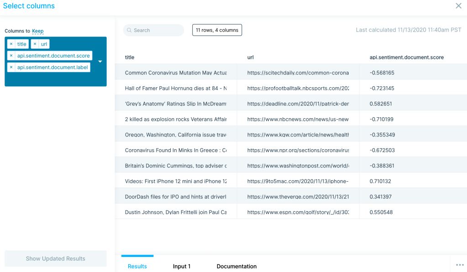Focus the Search input field

157,31
